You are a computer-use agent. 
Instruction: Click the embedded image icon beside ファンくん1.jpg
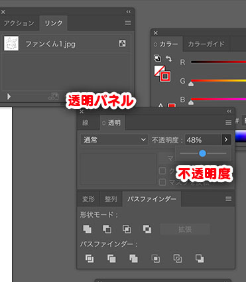click(x=122, y=43)
